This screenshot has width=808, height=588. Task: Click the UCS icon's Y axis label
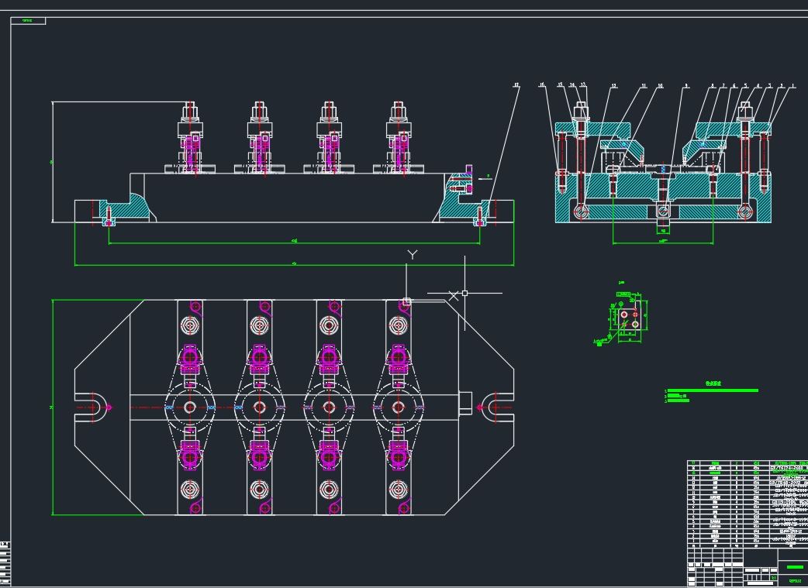[413, 254]
